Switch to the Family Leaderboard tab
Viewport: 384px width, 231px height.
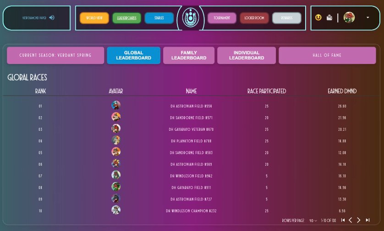click(189, 55)
